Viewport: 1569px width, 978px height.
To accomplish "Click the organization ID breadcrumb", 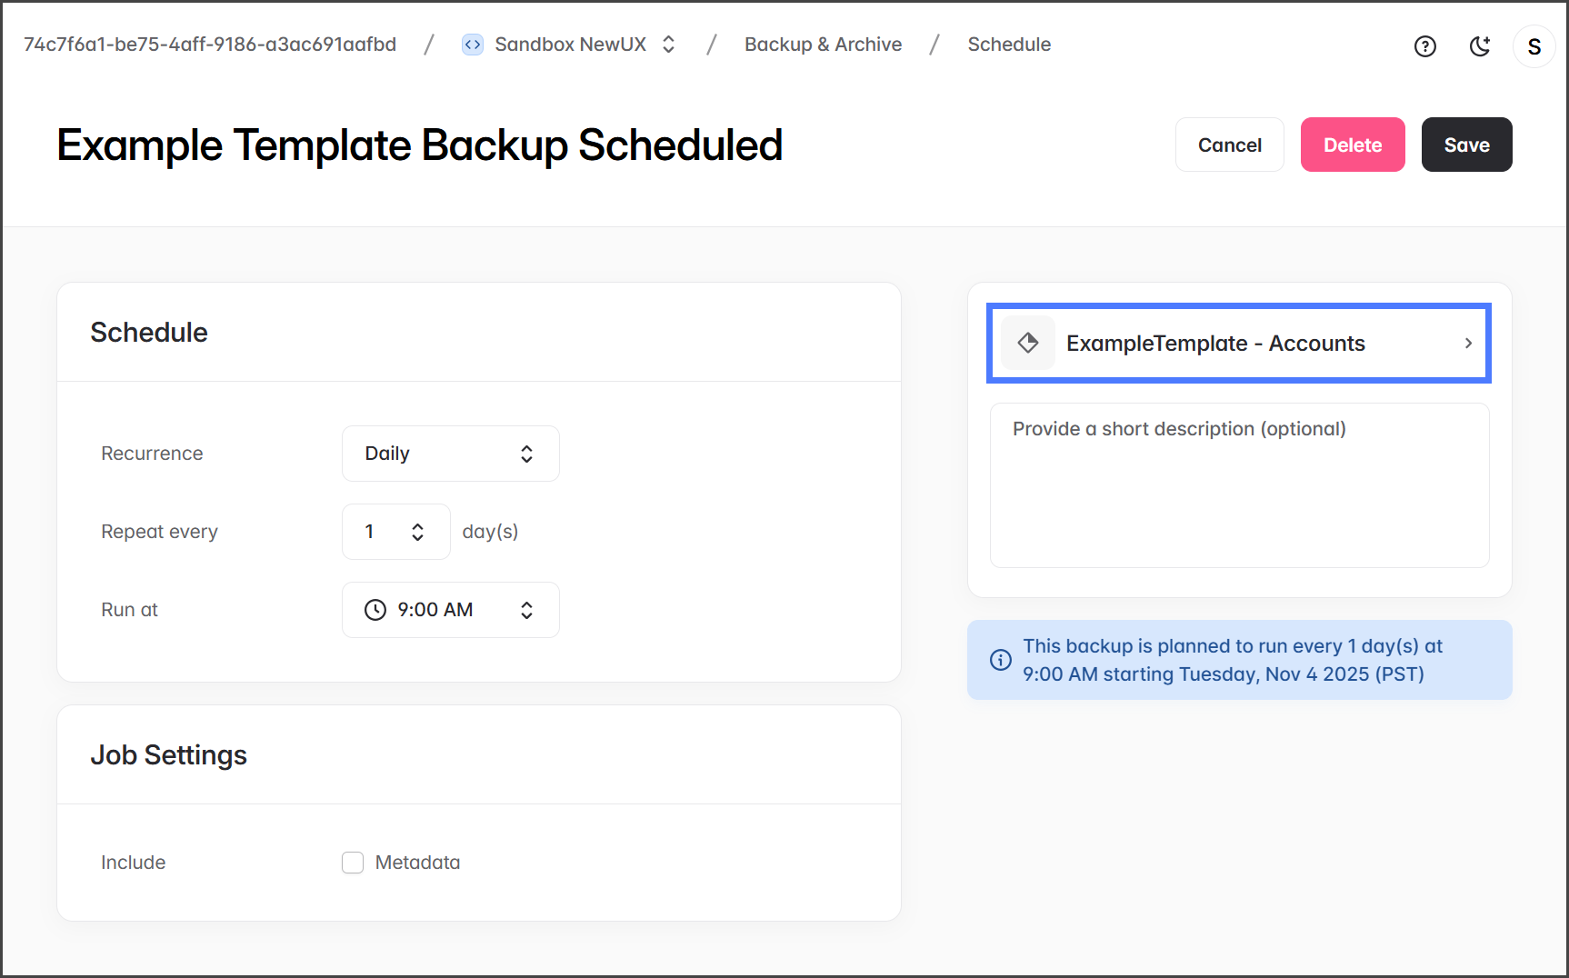I will (210, 45).
